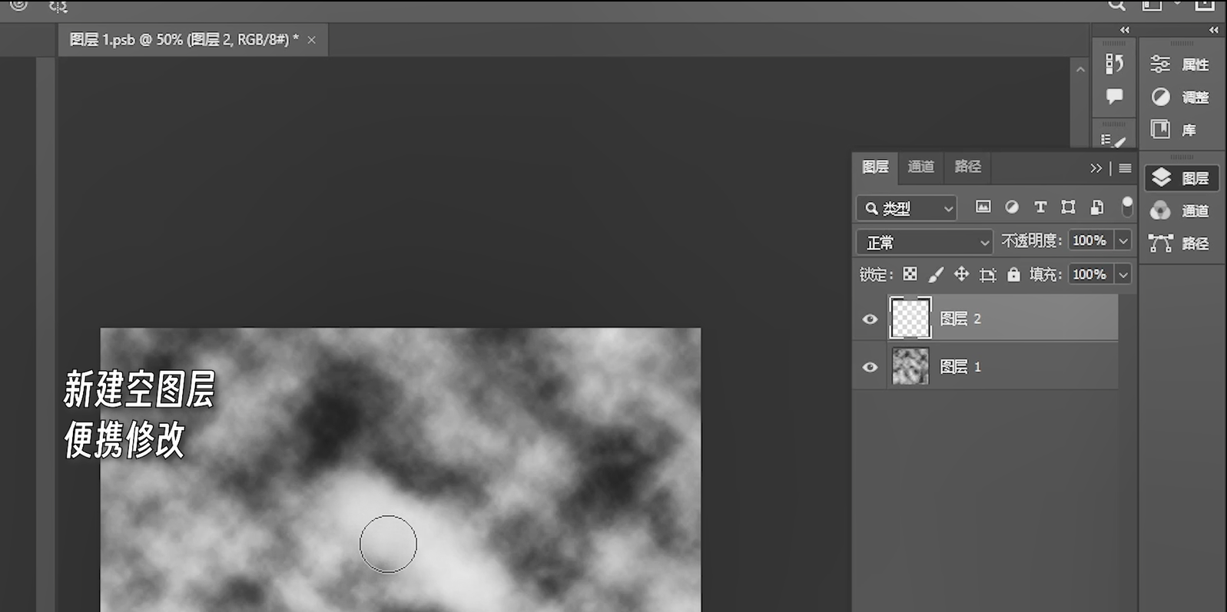Filter layers by adjustment layers icon
This screenshot has height=612, width=1227.
coord(1012,207)
